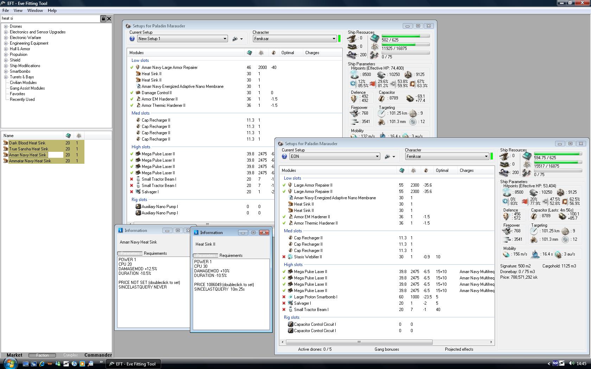Toggle Amarr Navy Large Armor Repairer active checkmark
This screenshot has height=369, width=591.
pyautogui.click(x=132, y=67)
